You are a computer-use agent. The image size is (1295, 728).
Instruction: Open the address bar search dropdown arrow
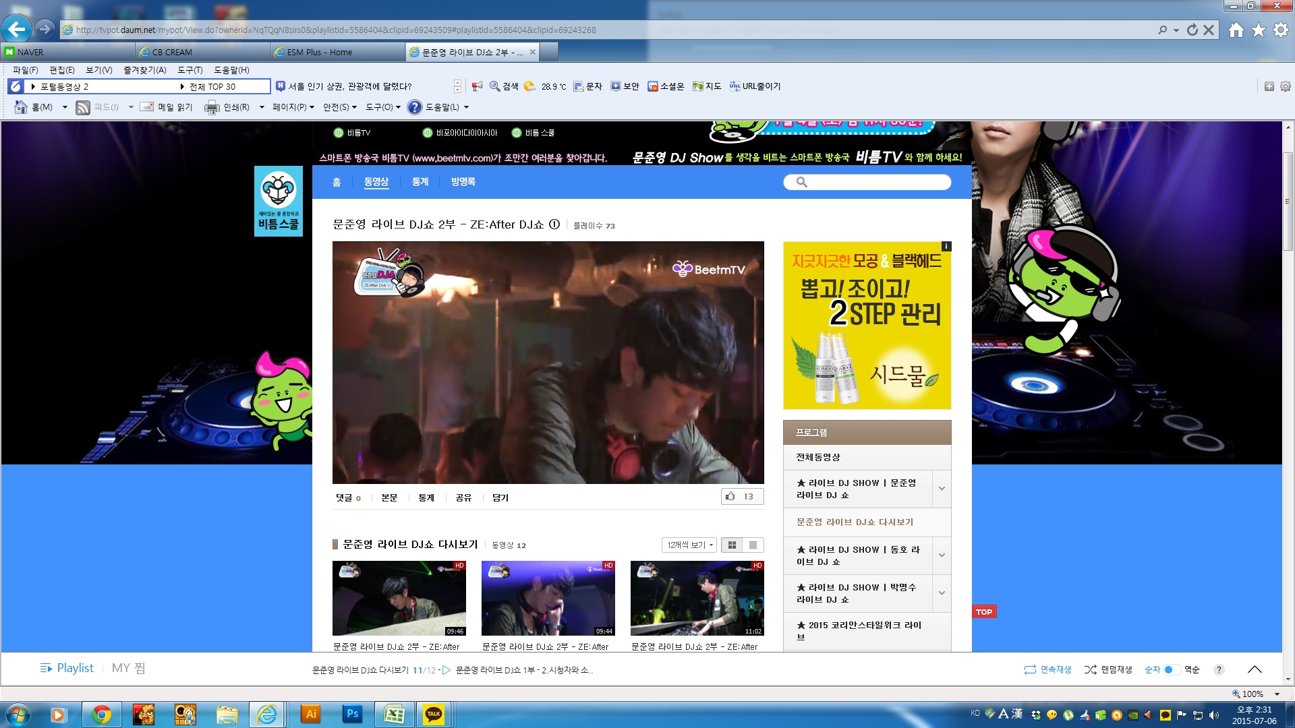[x=1176, y=30]
